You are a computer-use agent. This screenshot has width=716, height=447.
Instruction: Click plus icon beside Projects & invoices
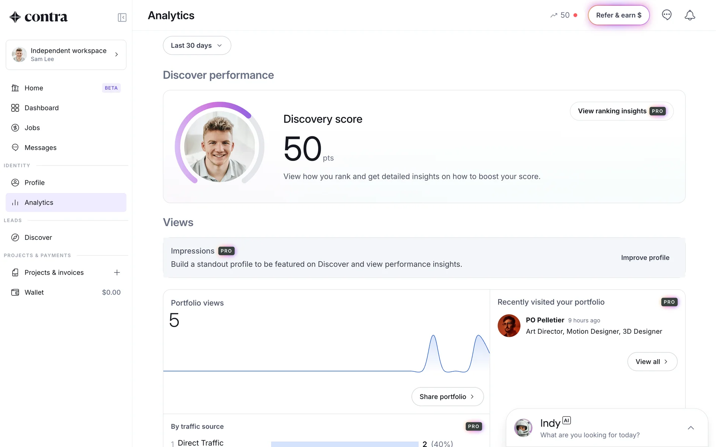[117, 272]
